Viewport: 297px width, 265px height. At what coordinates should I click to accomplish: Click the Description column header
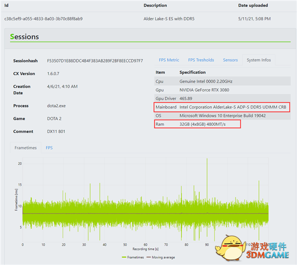155,5
